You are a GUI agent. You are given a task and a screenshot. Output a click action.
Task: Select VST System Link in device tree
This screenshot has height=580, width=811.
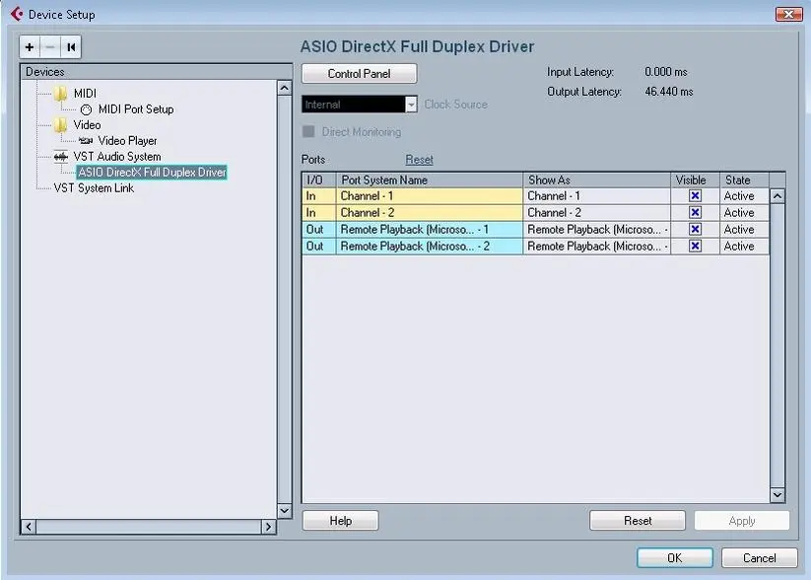coord(94,188)
